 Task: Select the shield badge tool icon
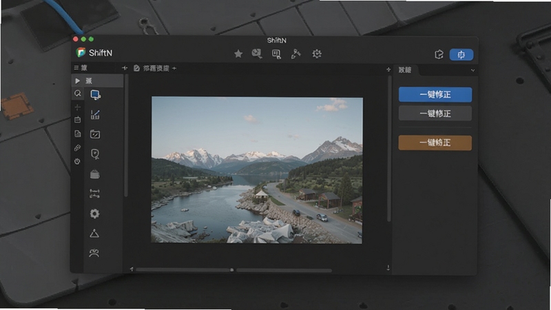95,154
